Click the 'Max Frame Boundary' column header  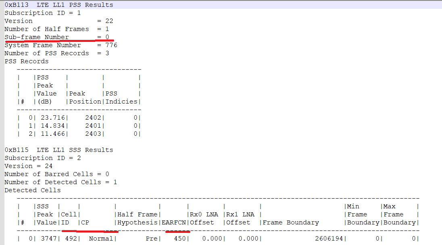tap(399, 215)
